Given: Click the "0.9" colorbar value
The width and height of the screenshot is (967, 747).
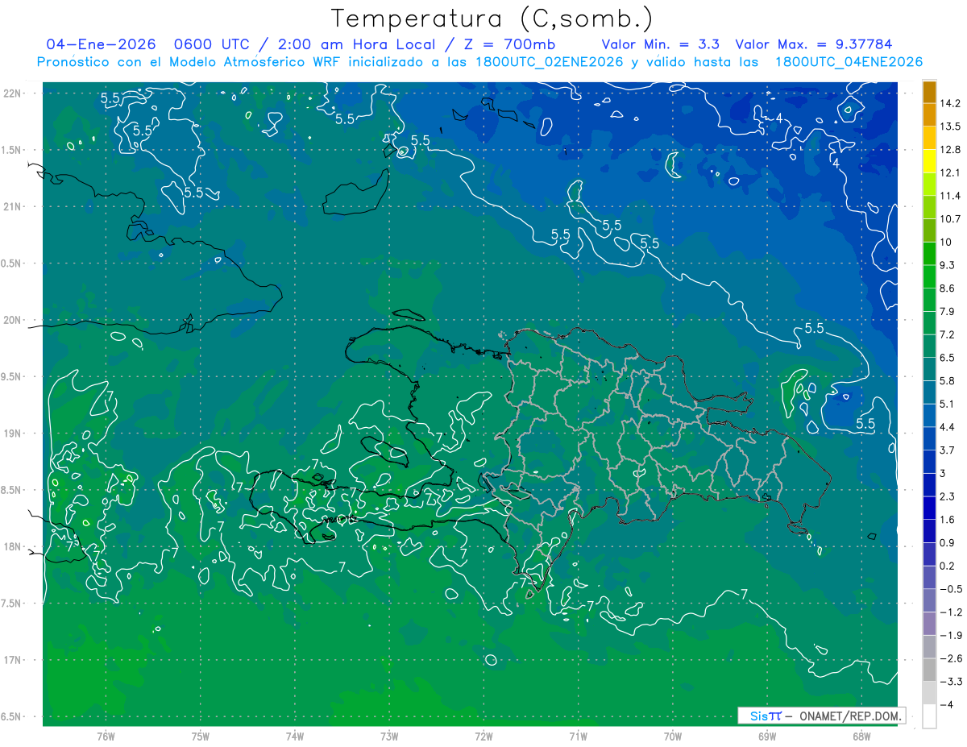Looking at the screenshot, I should [x=948, y=543].
